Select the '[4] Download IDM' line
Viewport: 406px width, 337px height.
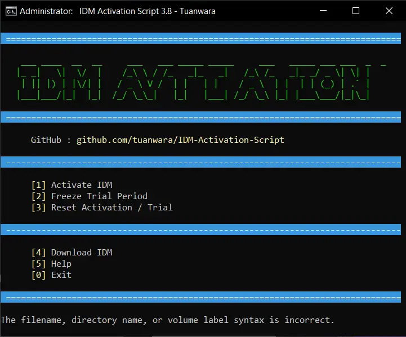(72, 253)
